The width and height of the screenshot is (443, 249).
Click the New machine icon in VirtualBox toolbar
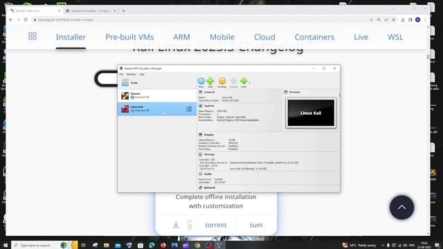(x=201, y=82)
